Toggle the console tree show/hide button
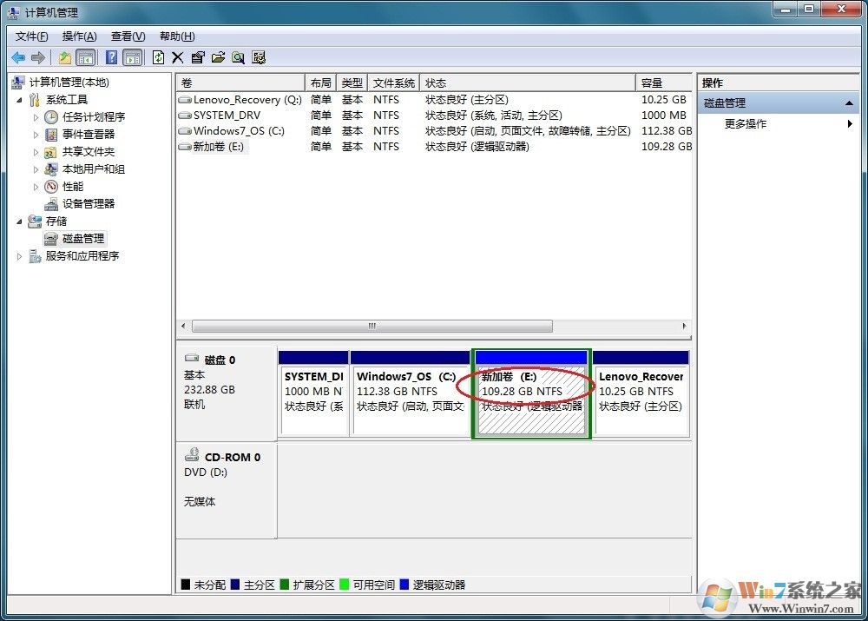This screenshot has height=621, width=868. click(86, 57)
